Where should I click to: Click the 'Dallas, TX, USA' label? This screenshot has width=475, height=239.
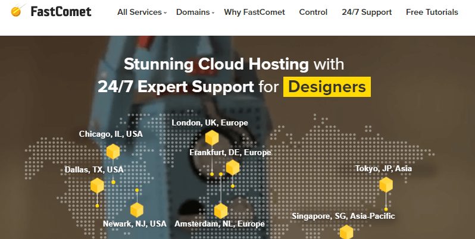click(94, 169)
